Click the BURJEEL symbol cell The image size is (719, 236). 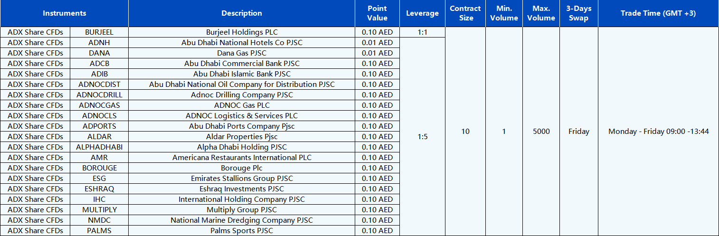(99, 32)
